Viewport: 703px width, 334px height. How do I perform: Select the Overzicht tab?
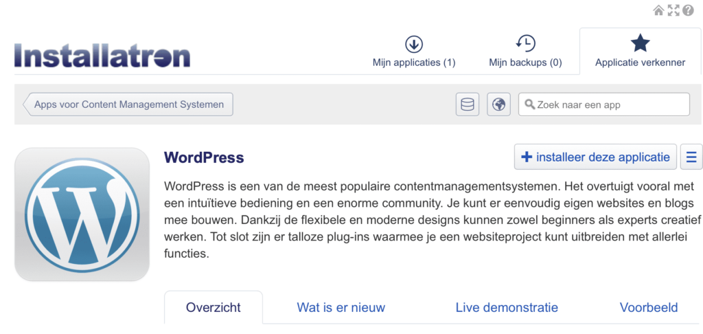click(x=214, y=307)
